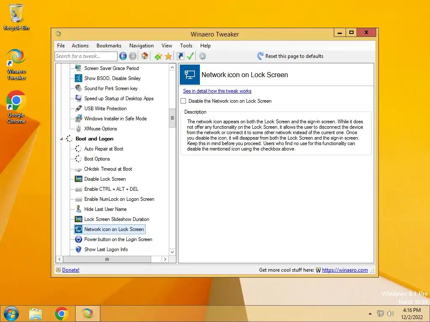Screen dimensions: 430x322
Task: Click tree scroll down arrow
Action: 172,252
